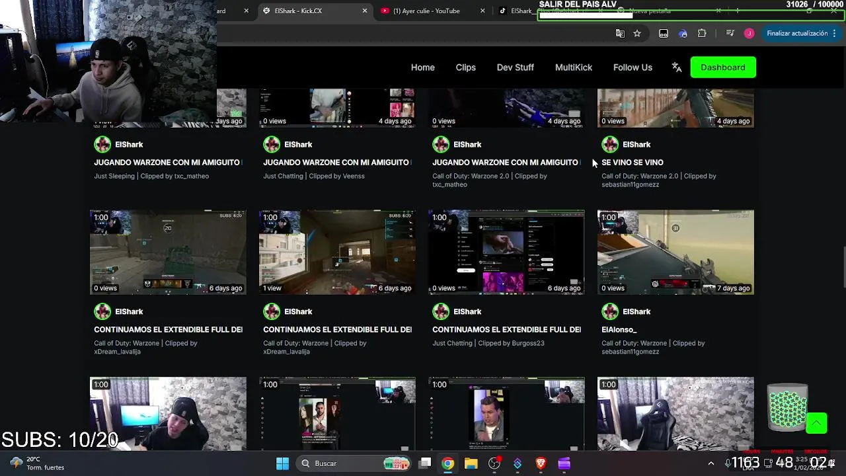Open the Clips navigation link

point(465,67)
